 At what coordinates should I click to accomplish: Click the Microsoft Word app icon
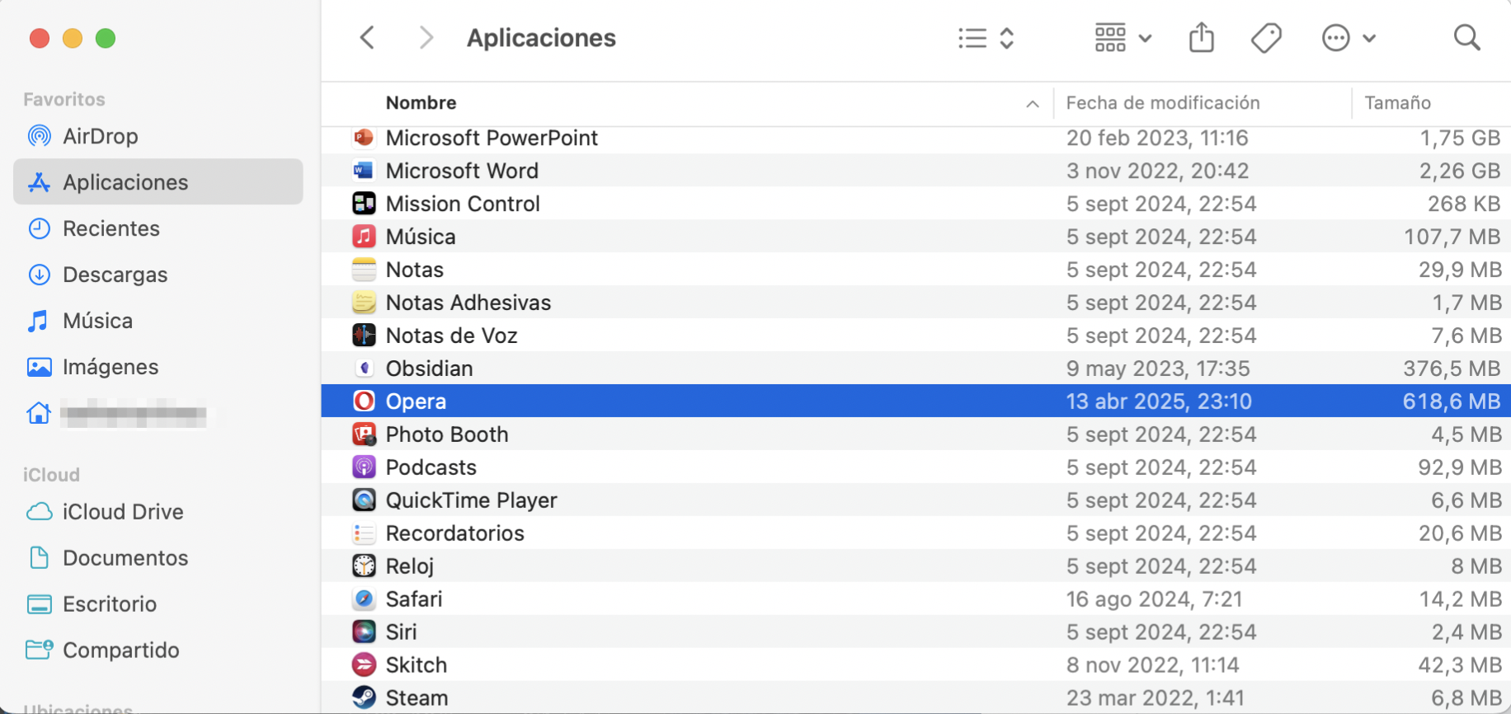pyautogui.click(x=364, y=171)
